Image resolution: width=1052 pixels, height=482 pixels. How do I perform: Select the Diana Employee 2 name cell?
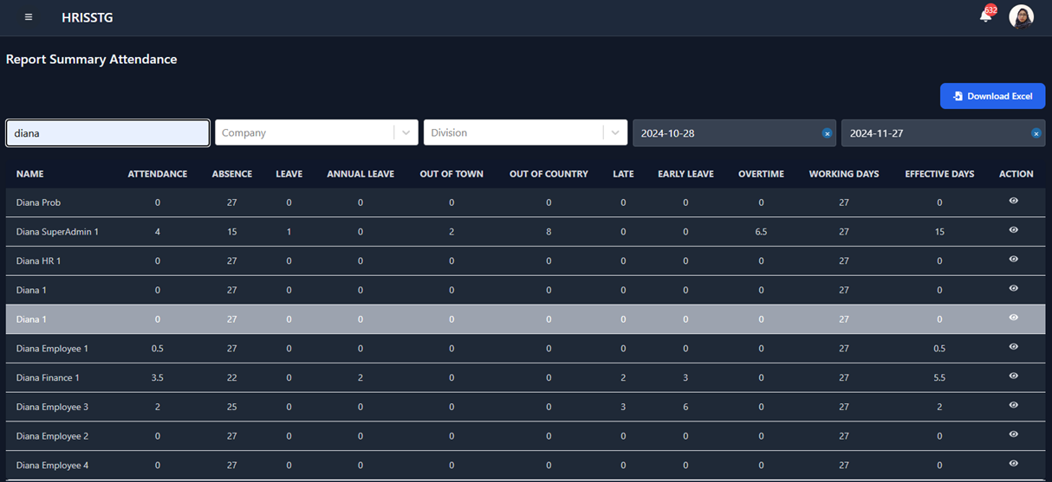(52, 436)
